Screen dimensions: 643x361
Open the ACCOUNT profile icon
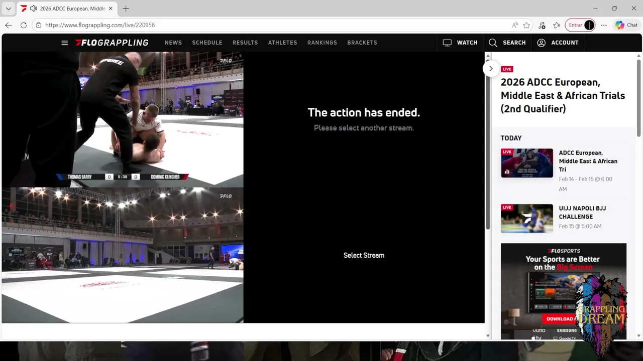541,43
